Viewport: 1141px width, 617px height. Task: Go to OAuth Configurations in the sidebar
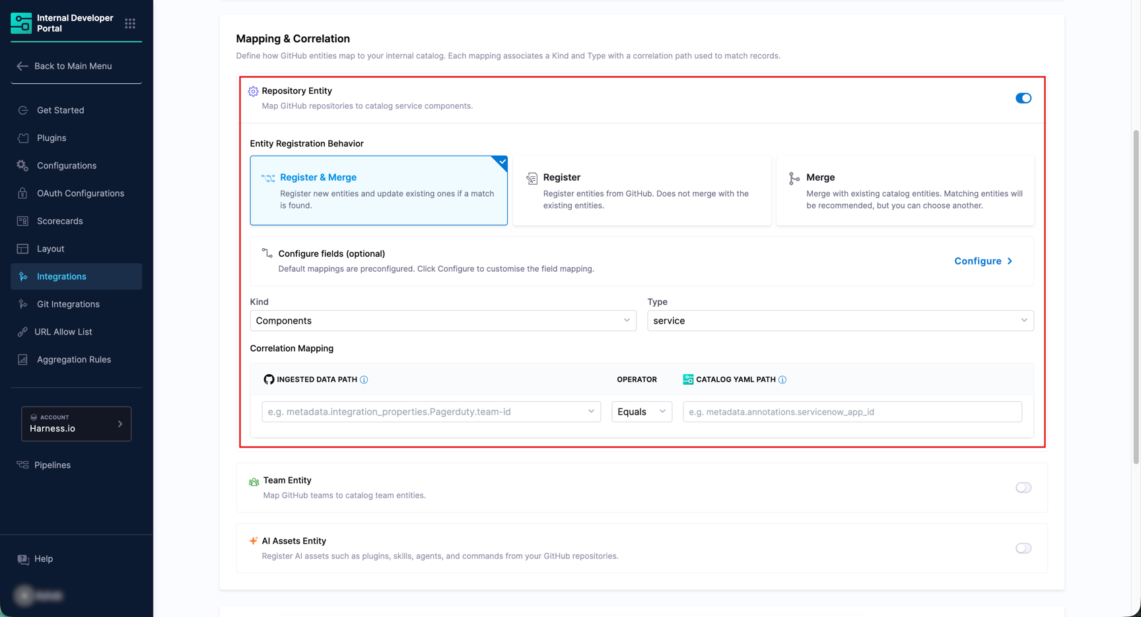pyautogui.click(x=80, y=193)
